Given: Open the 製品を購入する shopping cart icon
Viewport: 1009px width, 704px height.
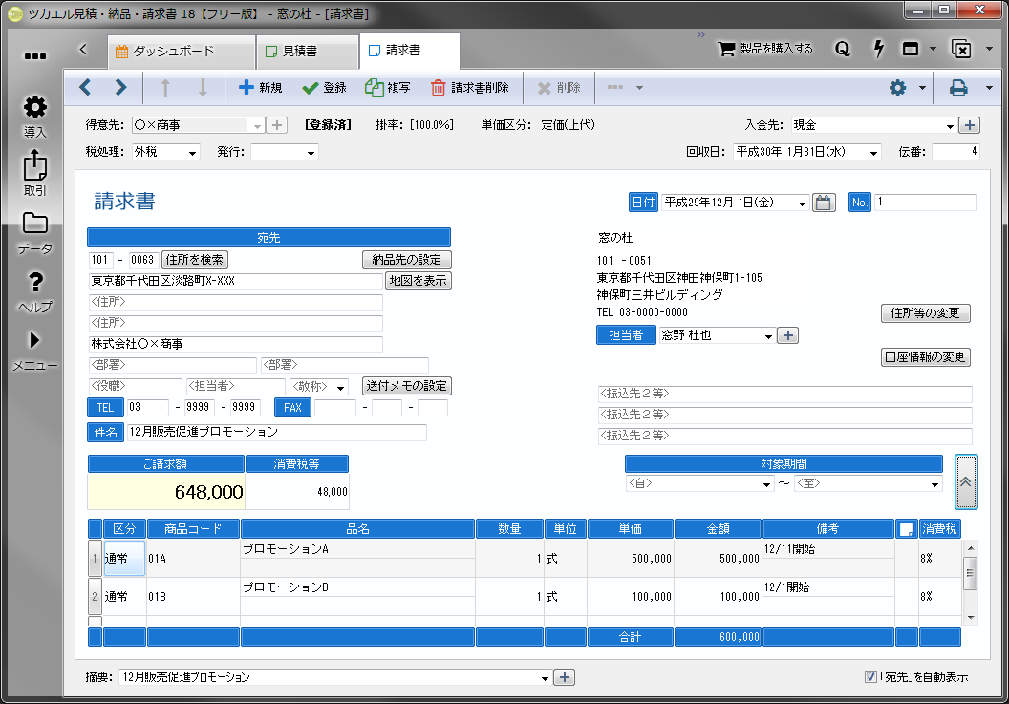Looking at the screenshot, I should click(x=726, y=48).
